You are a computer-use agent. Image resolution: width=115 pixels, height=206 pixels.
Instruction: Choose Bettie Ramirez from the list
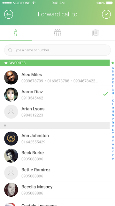(x=55, y=173)
